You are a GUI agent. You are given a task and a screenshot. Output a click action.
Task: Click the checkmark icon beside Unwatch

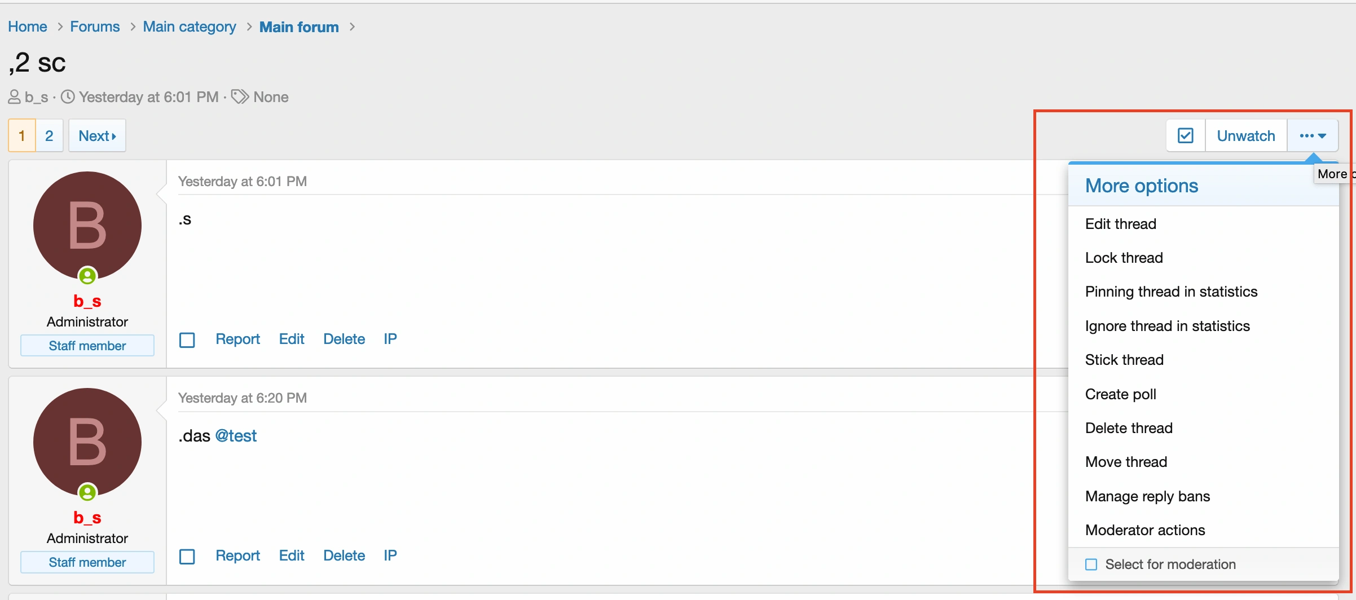1185,136
